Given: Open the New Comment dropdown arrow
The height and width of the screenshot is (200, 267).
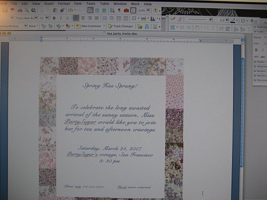Looking at the screenshot, I should pos(104,26).
